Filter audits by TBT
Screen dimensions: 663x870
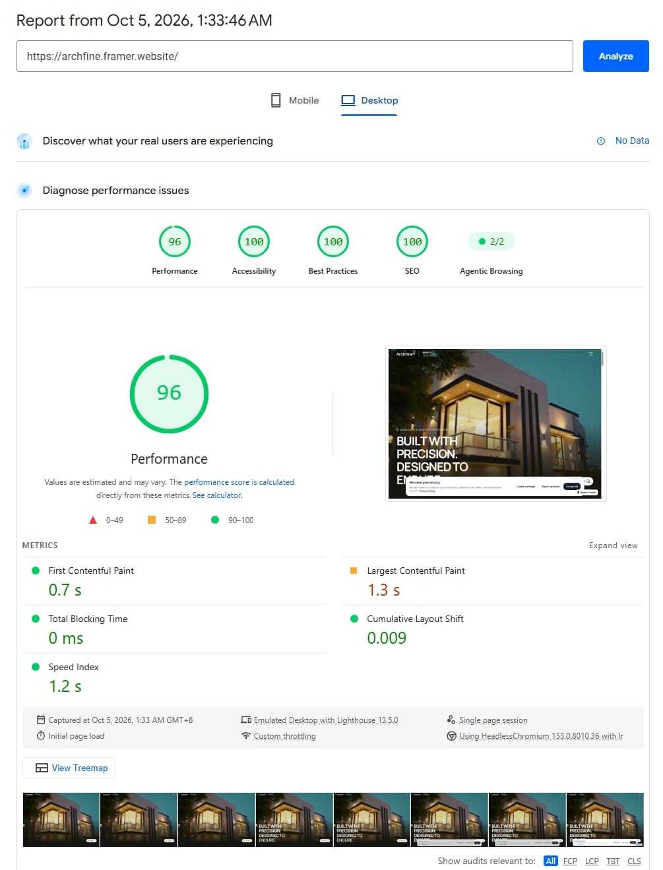click(613, 861)
